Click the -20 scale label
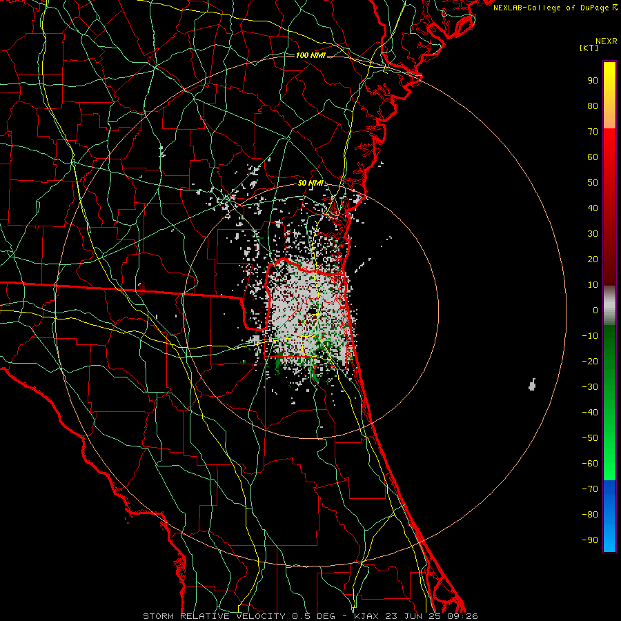621x621 pixels. tap(590, 361)
